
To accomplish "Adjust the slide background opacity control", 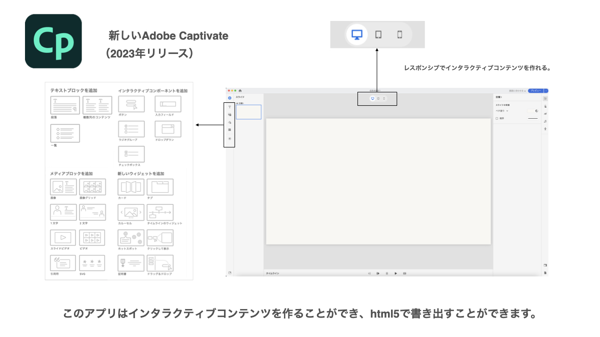I will tap(537, 111).
